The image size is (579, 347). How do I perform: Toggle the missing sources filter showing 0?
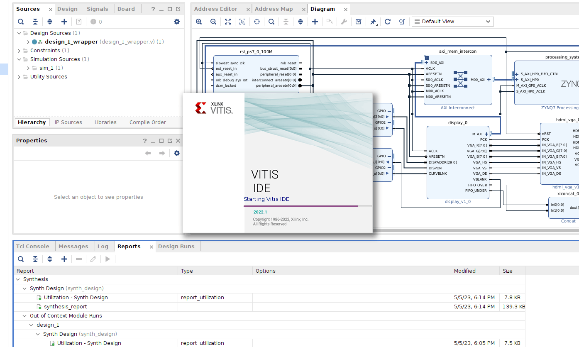[x=96, y=22]
